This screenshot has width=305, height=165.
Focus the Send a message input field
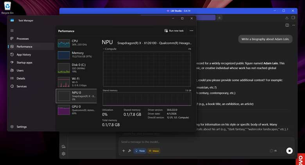tap(206, 142)
